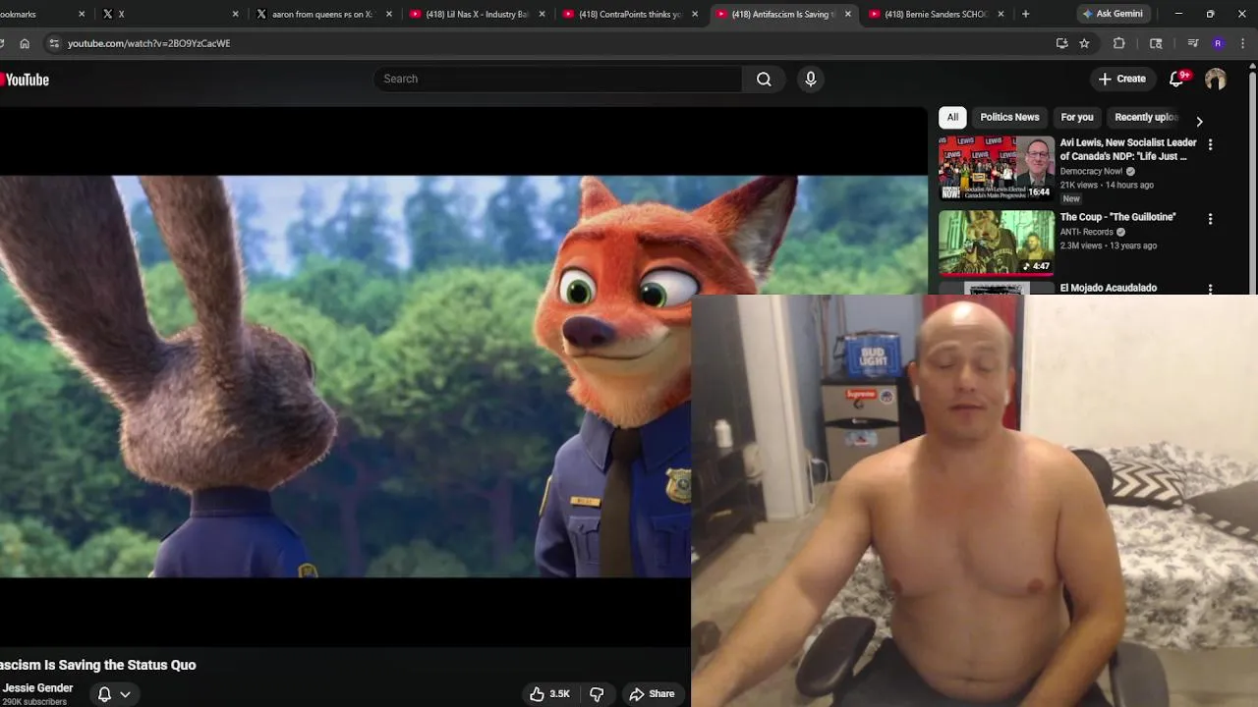
Task: Open options menu for El Mojado Acaudalado
Action: pos(1210,289)
